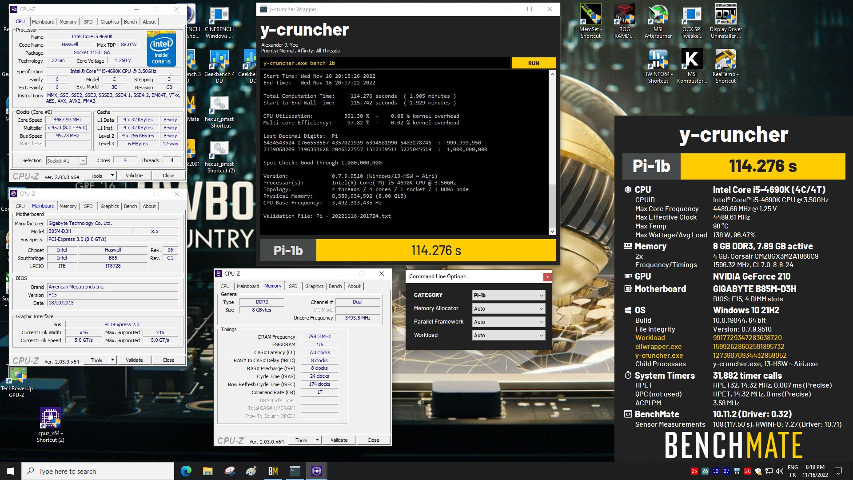Click the taskbar search box
The image size is (853, 480).
pyautogui.click(x=98, y=471)
